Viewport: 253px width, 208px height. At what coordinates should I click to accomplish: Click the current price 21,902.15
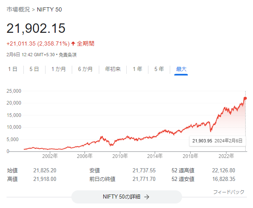(36, 28)
